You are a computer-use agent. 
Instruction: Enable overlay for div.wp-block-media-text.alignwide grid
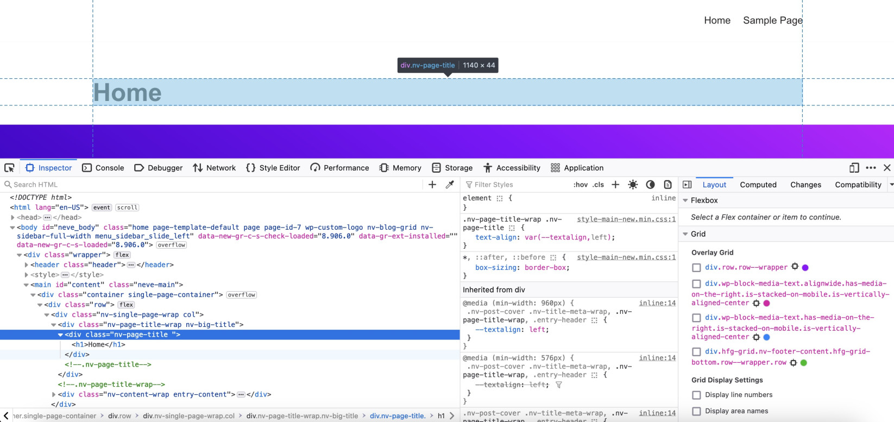coord(696,284)
